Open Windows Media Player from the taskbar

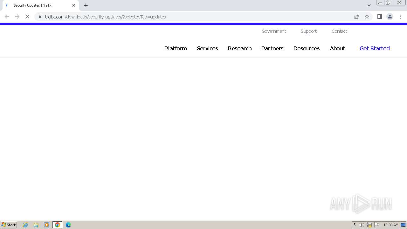47,225
